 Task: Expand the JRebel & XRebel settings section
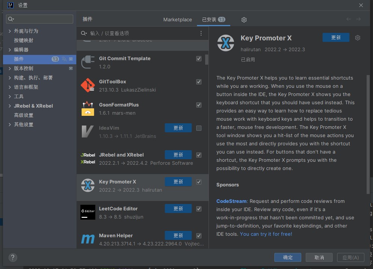point(9,106)
